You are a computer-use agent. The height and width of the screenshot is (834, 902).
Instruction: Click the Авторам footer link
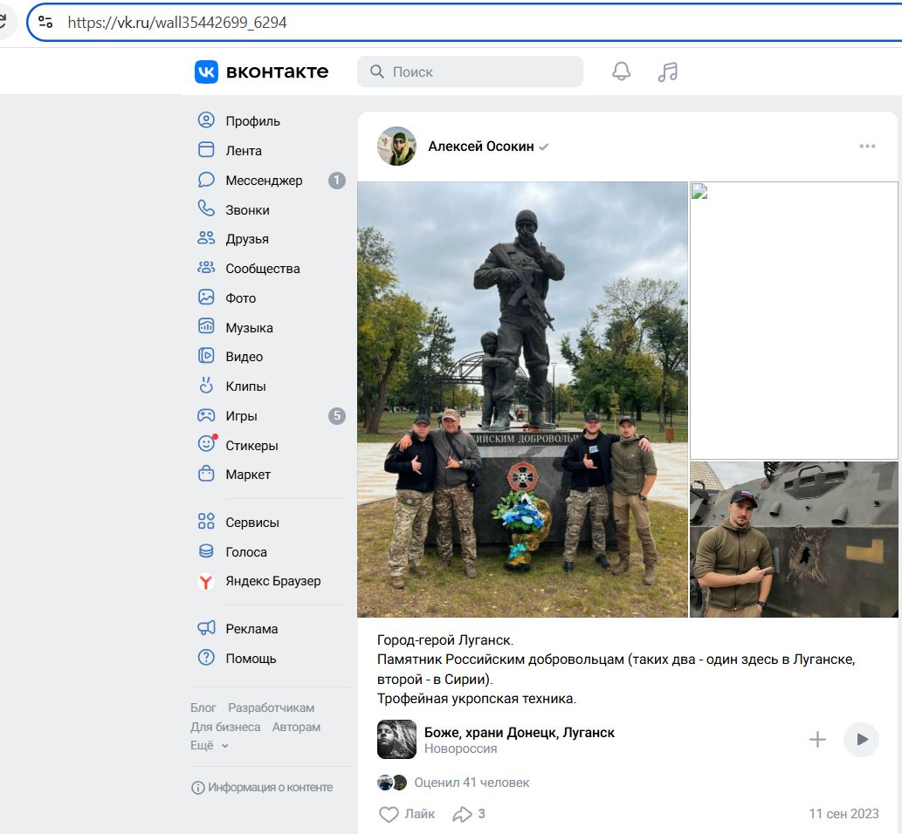[296, 727]
